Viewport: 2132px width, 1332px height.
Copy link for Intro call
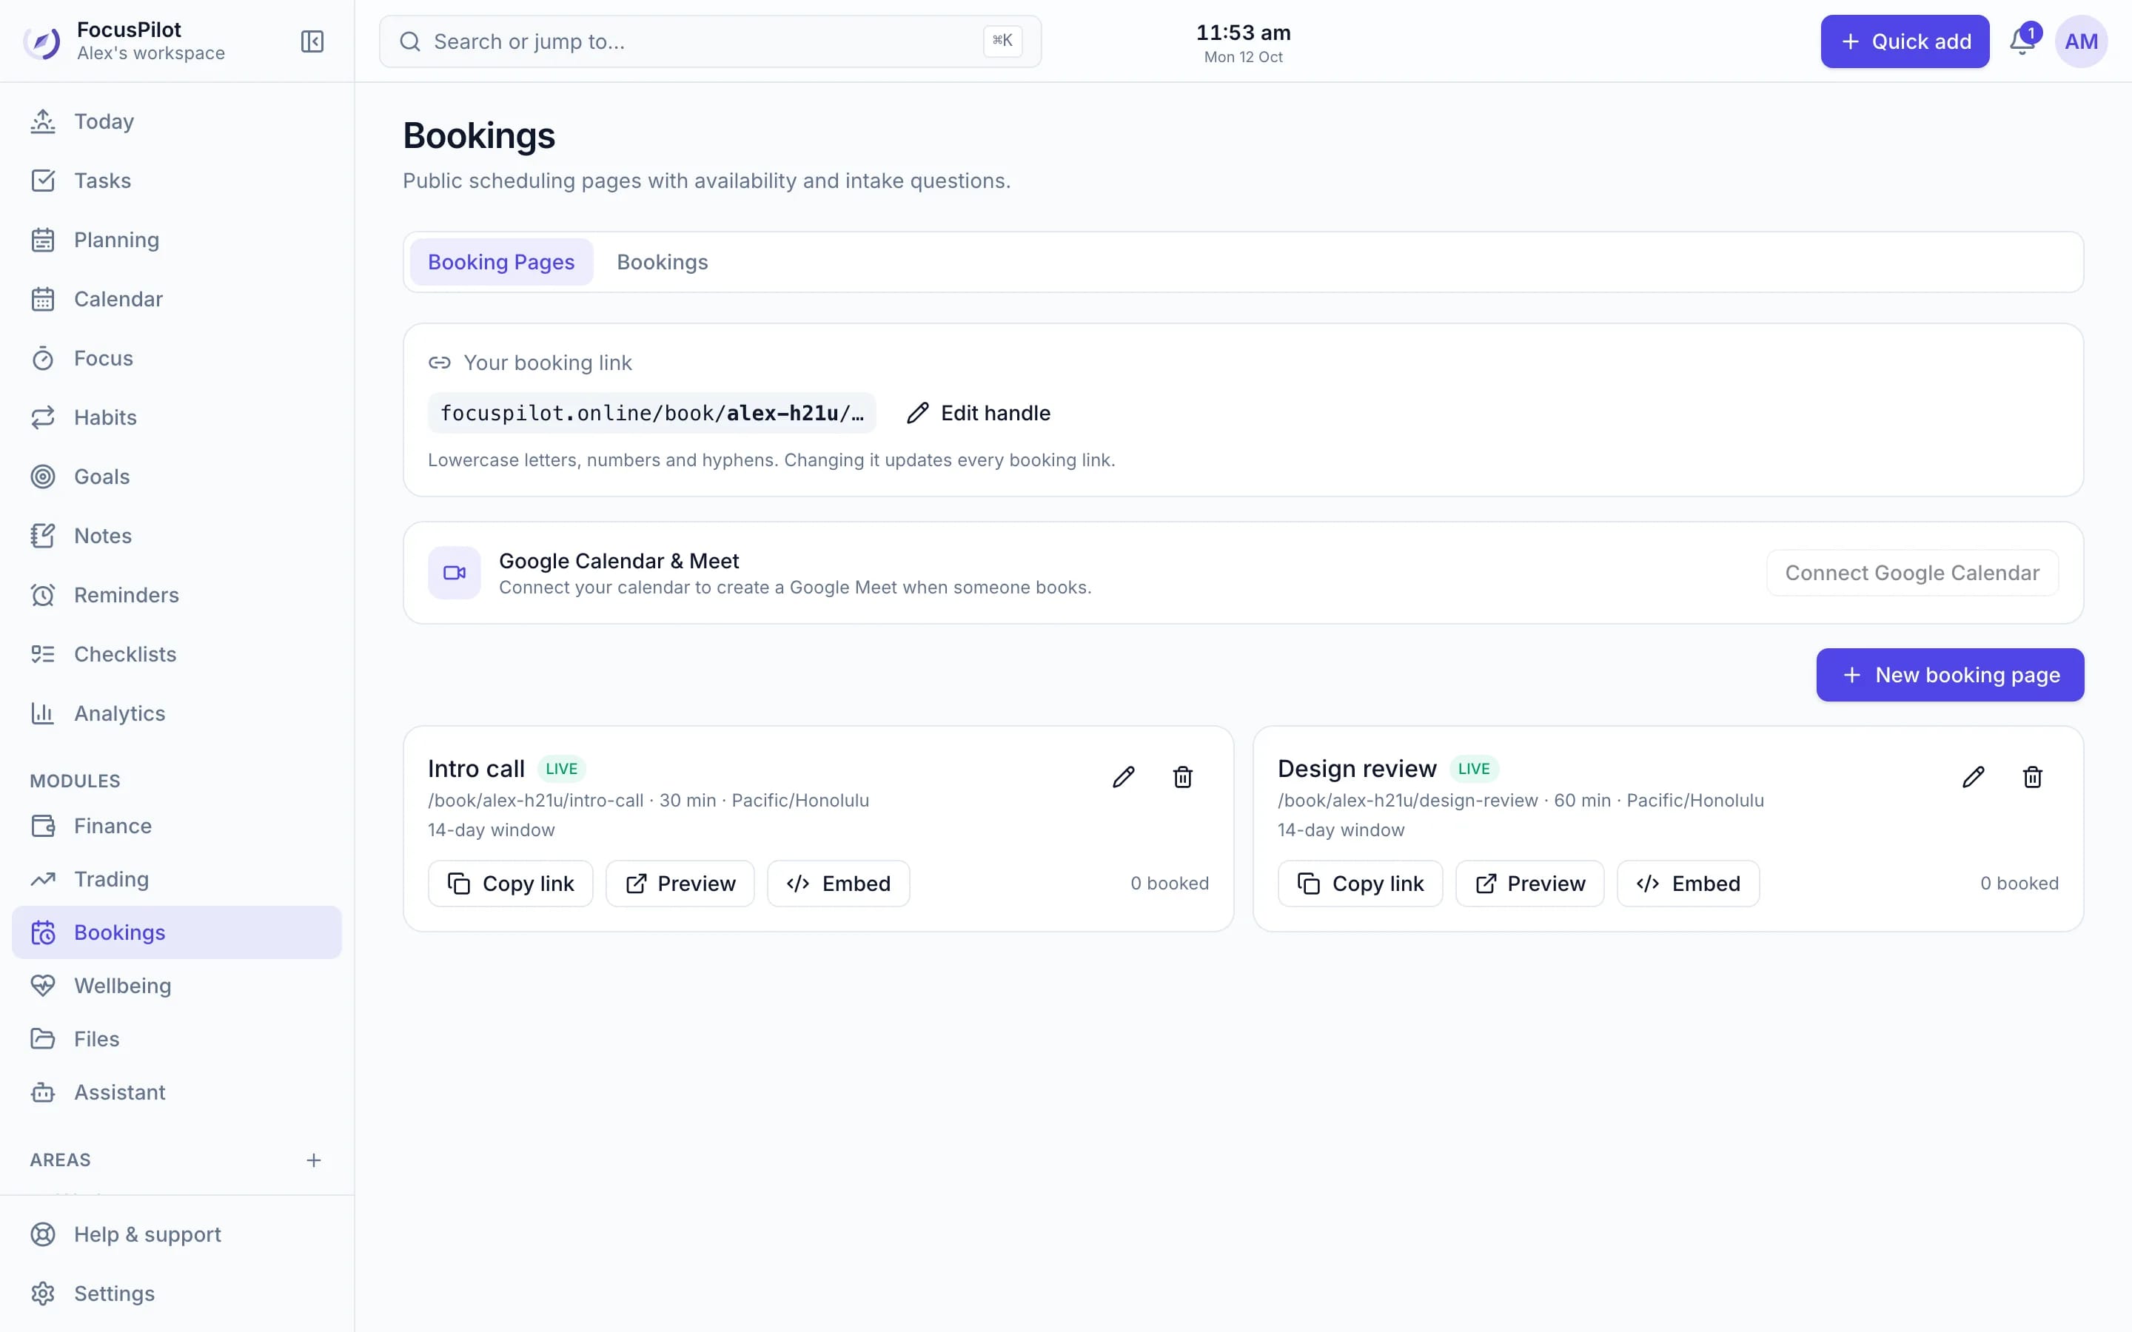tap(510, 884)
